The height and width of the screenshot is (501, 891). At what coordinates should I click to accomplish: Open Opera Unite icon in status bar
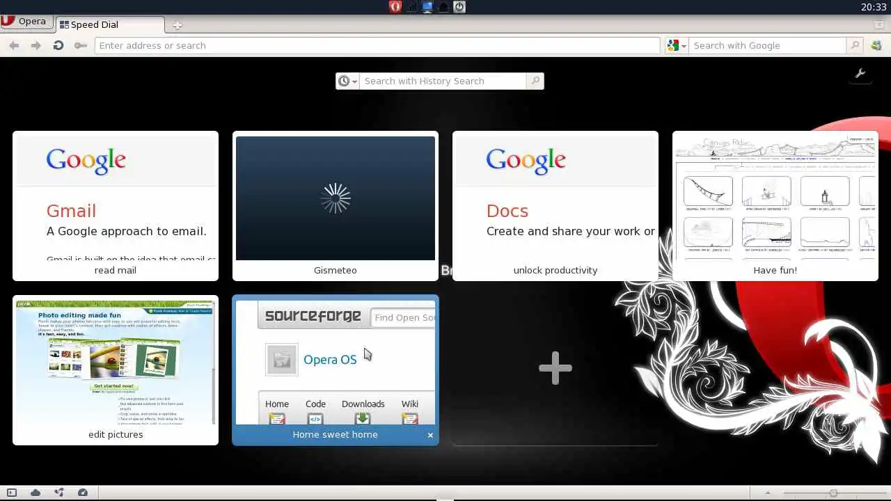(x=59, y=493)
